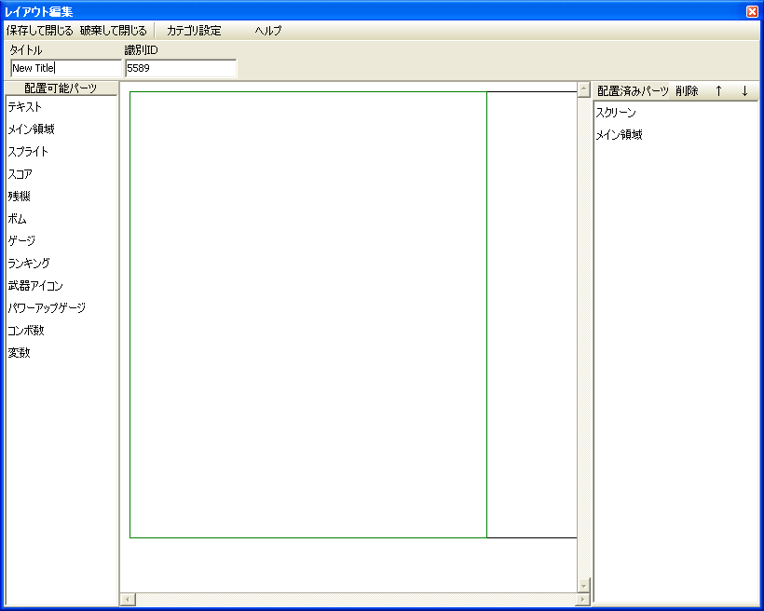The image size is (764, 611).
Task: Click the 削除 button for placed parts
Action: coord(687,91)
